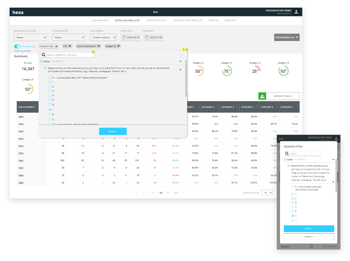Click the green export download icon
The height and width of the screenshot is (261, 350).
262,96
